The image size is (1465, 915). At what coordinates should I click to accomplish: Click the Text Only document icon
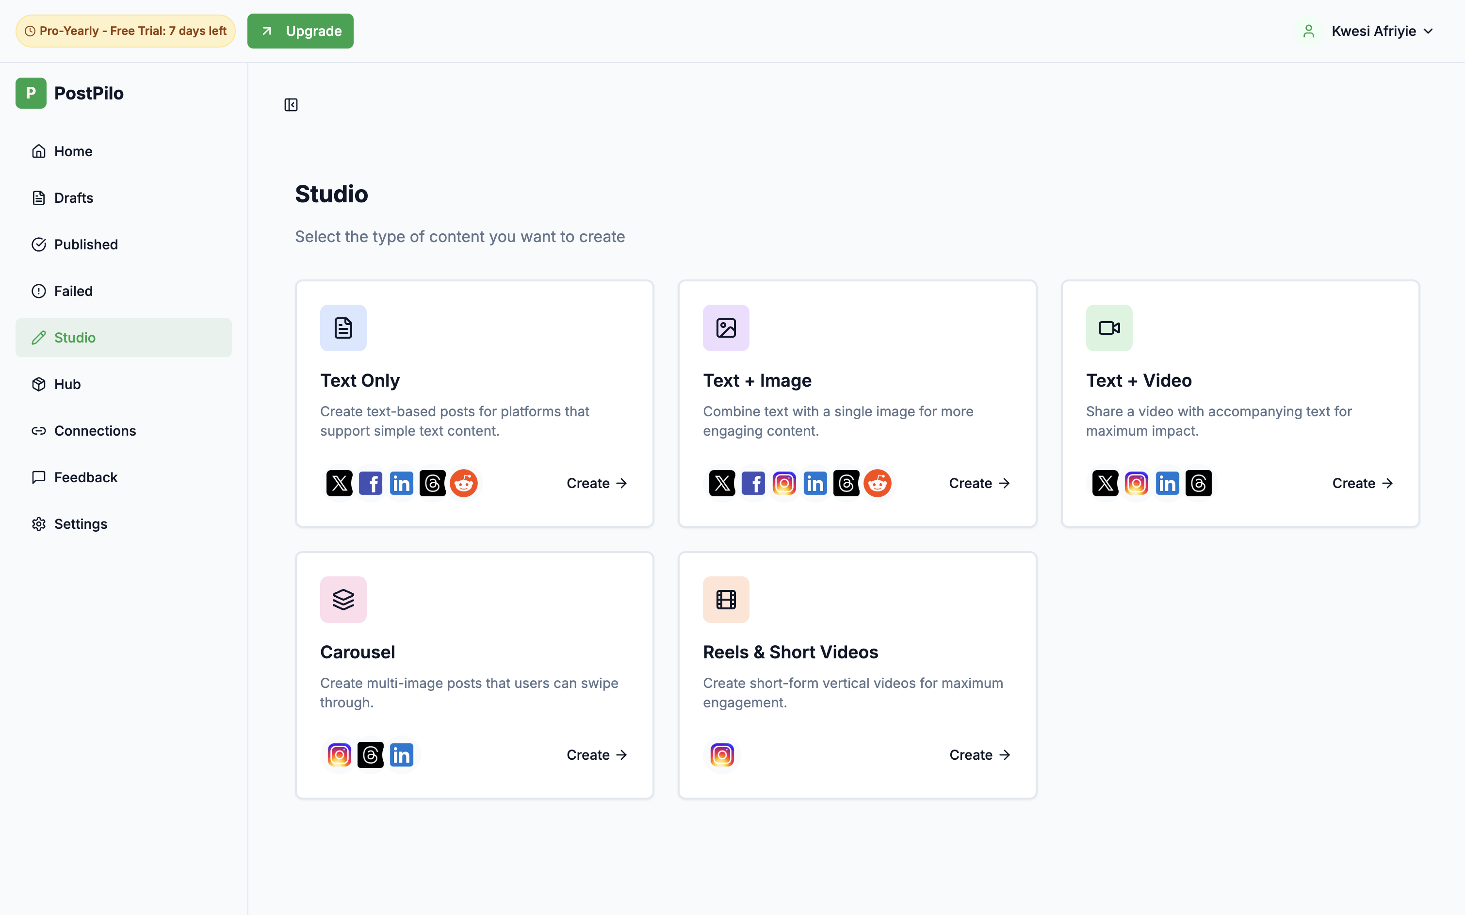point(343,328)
